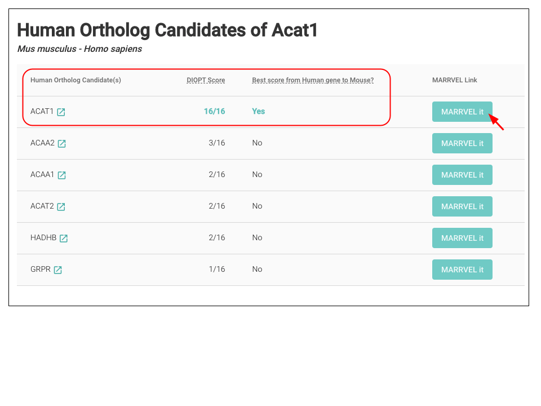Open HADHB external link icon
The width and height of the screenshot is (541, 406).
tap(64, 238)
